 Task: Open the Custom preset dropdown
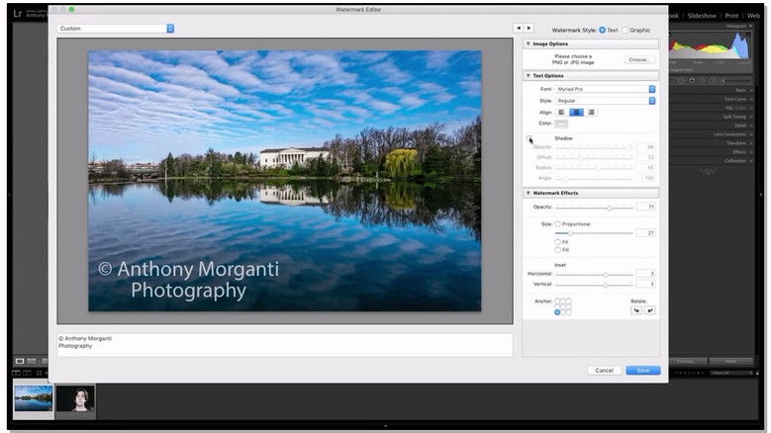[115, 29]
